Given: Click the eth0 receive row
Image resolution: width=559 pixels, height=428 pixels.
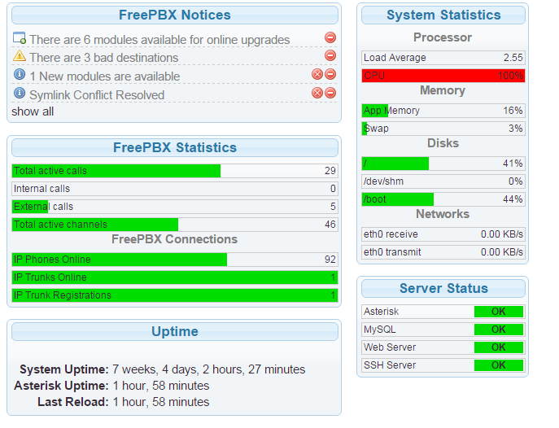Looking at the screenshot, I should click(x=443, y=234).
